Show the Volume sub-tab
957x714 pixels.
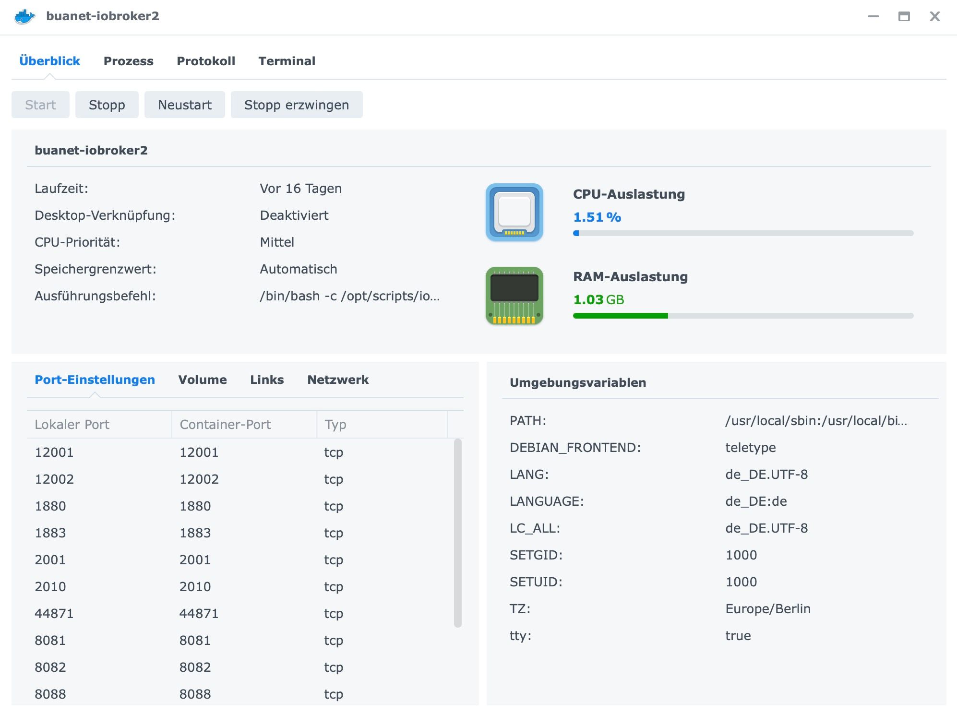[202, 380]
